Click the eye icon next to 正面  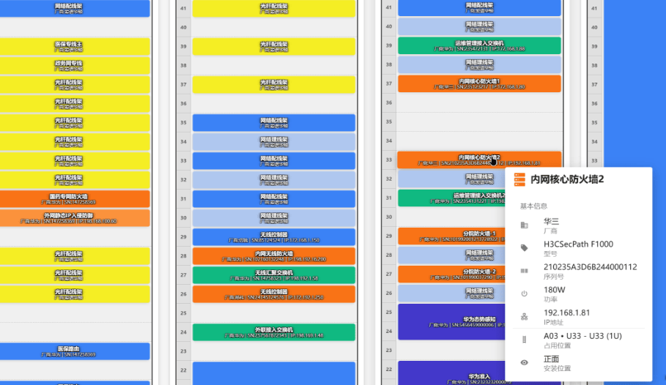pos(524,362)
